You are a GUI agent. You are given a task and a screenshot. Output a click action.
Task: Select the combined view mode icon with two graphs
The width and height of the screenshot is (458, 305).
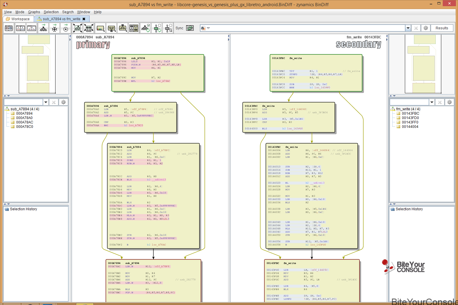20,28
